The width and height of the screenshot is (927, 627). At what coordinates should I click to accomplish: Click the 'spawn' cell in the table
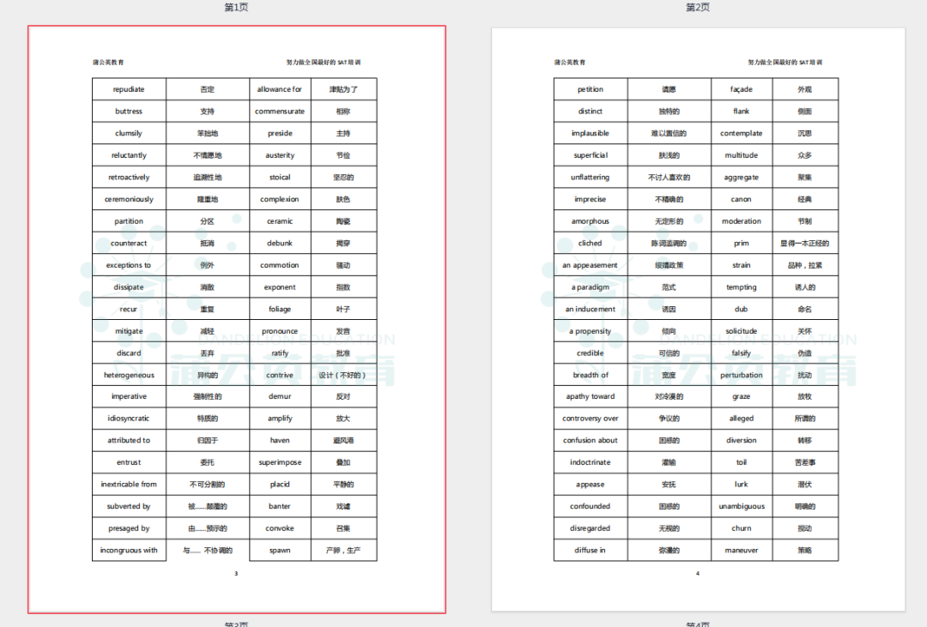280,551
